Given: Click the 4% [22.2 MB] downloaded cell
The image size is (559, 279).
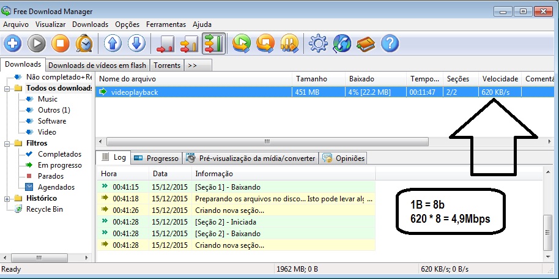Looking at the screenshot, I should point(376,92).
